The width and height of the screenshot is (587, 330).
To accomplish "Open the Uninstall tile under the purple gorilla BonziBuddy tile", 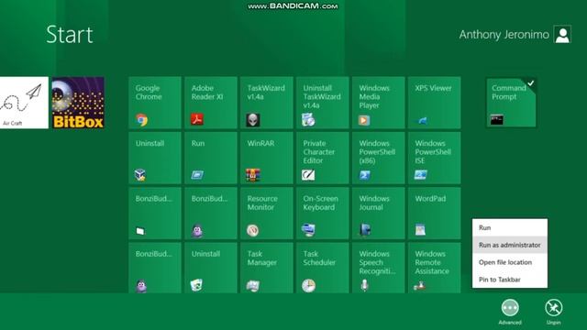I will pyautogui.click(x=211, y=268).
